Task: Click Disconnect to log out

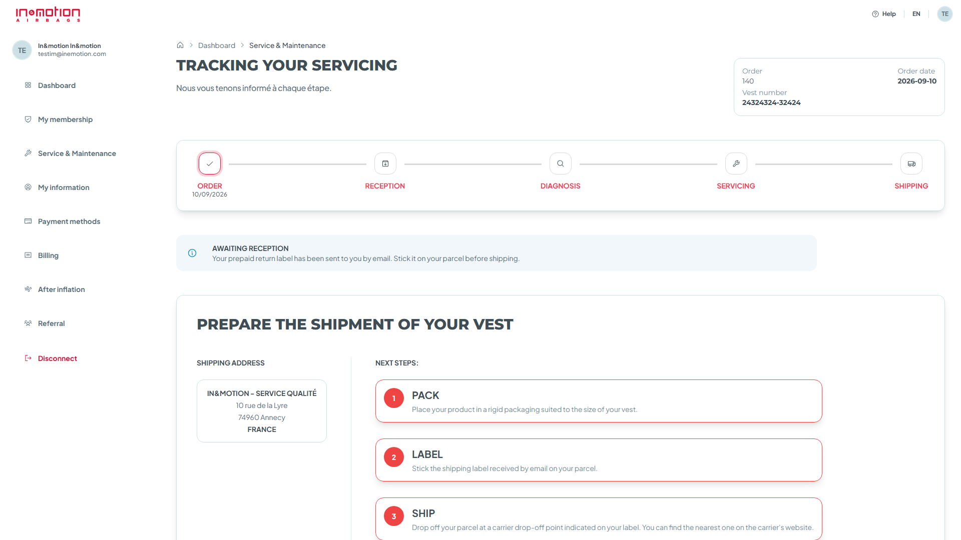Action: click(x=57, y=358)
